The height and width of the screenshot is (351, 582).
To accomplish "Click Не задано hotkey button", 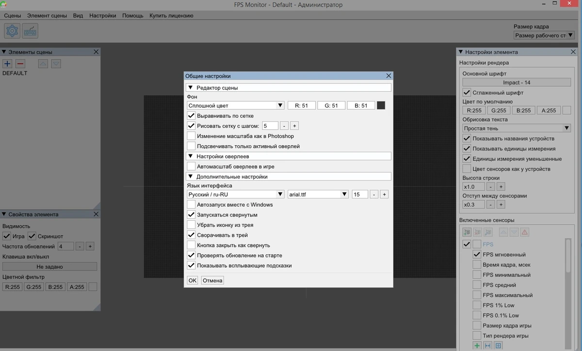I will pyautogui.click(x=49, y=267).
